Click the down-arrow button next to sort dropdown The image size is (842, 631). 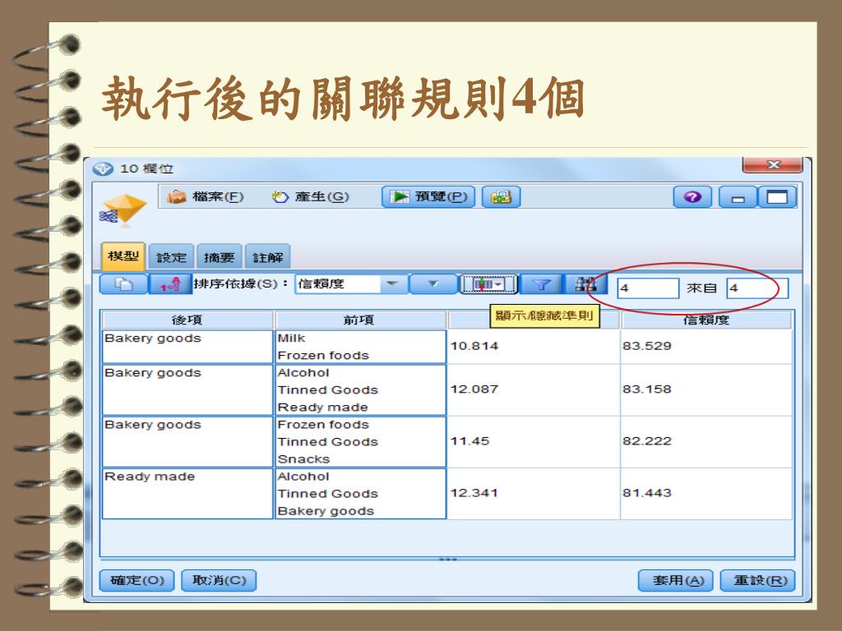point(432,284)
